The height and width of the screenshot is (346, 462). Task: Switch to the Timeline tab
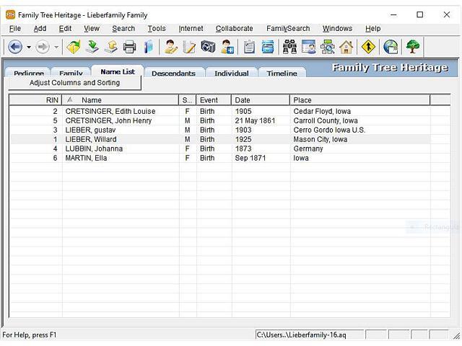[x=282, y=73]
